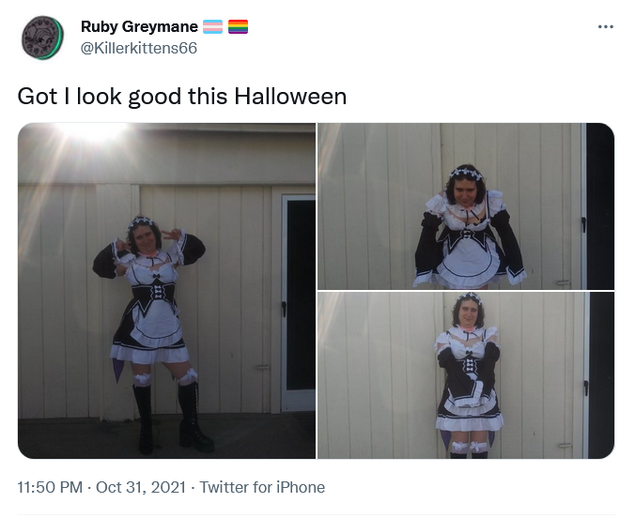This screenshot has height=518, width=636.
Task: Click the Twitter for iPhone source link
Action: (262, 487)
